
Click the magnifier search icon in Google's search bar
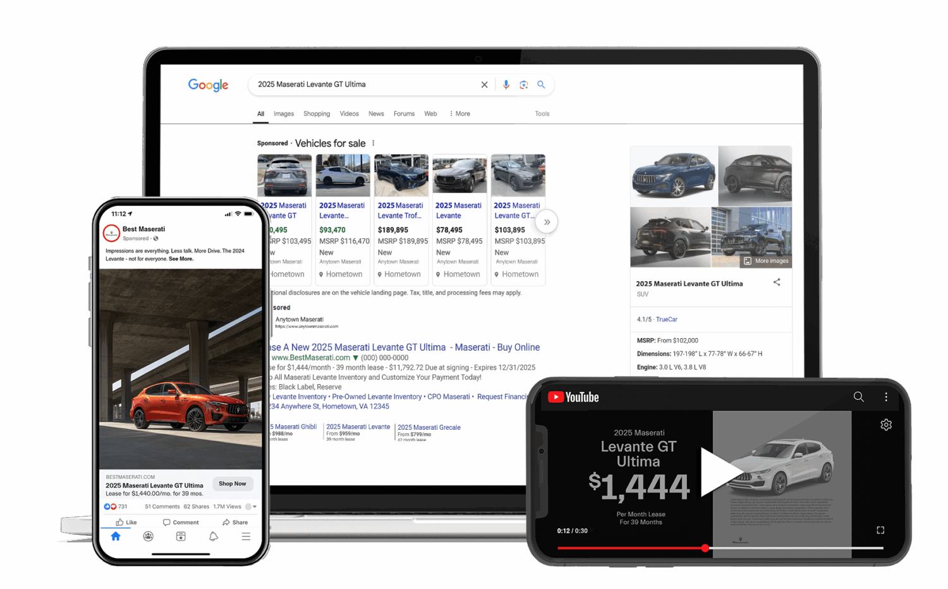click(x=541, y=85)
